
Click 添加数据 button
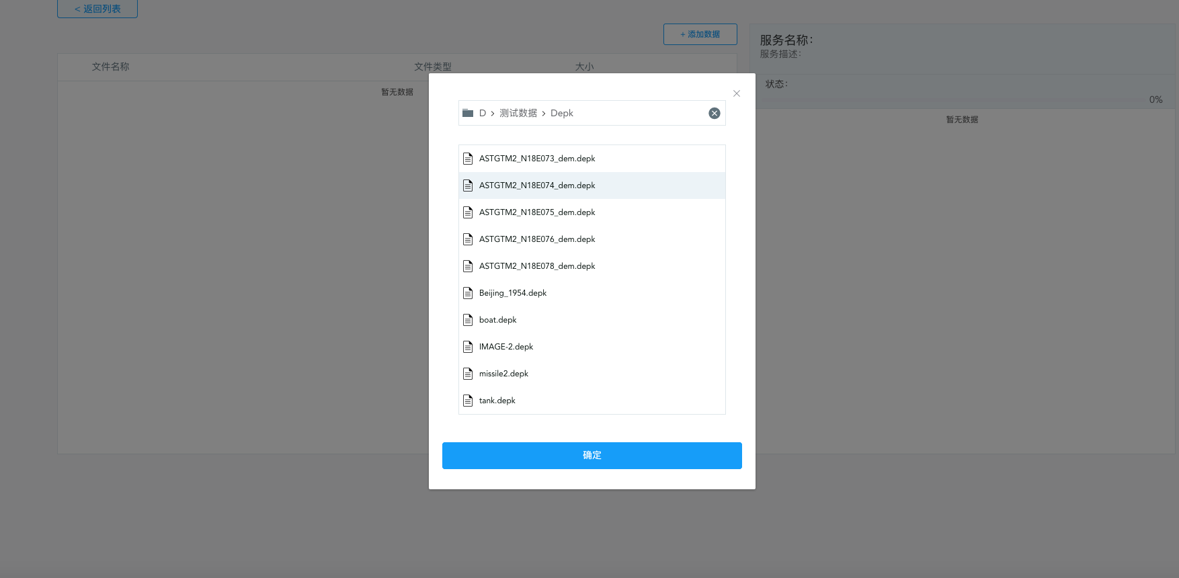(x=700, y=34)
